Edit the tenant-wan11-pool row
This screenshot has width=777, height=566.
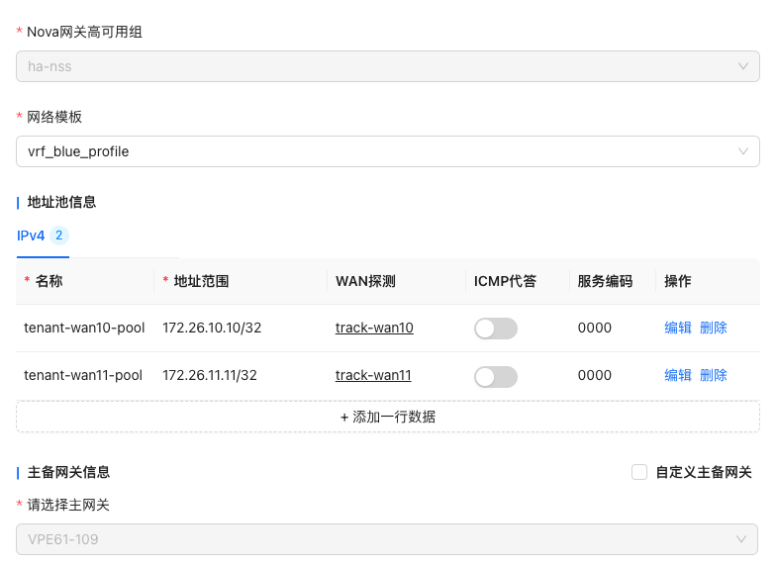[x=678, y=376]
